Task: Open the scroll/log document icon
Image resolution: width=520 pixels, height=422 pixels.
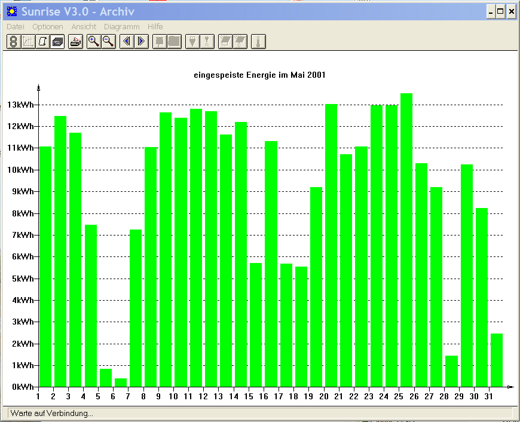Action: click(43, 41)
